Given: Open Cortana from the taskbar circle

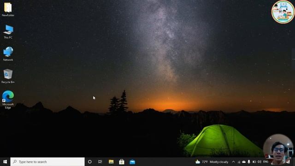Looking at the screenshot, I should click(90, 162).
